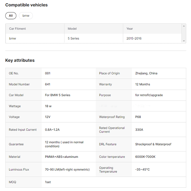This screenshot has width=191, height=191.
Task: Click the MOQ value "1set"
Action: coord(48,182)
